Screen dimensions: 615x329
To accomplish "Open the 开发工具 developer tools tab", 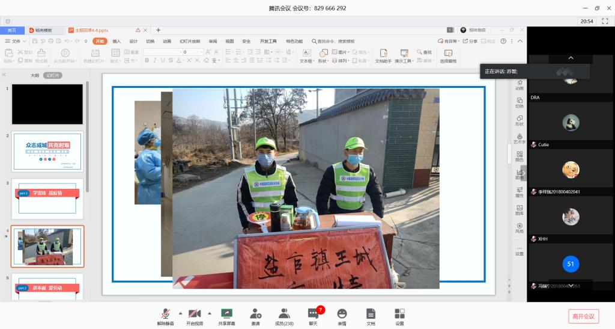I will pos(268,42).
